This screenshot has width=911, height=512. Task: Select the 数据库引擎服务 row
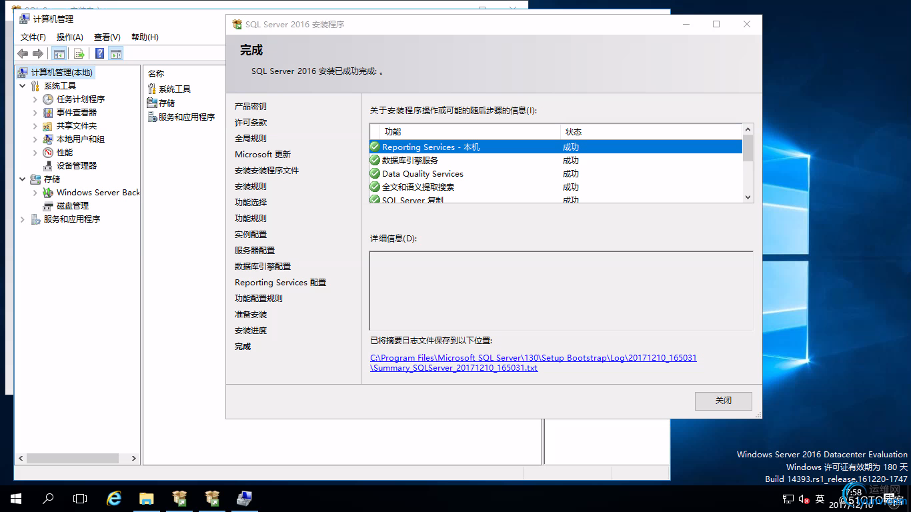pyautogui.click(x=556, y=160)
